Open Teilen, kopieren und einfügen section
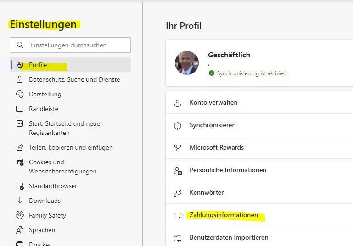This screenshot has width=353, height=246. [71, 147]
